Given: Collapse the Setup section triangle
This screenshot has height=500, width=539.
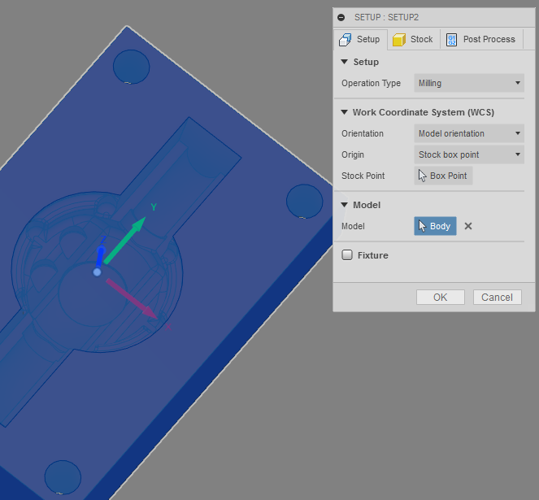Looking at the screenshot, I should point(344,62).
